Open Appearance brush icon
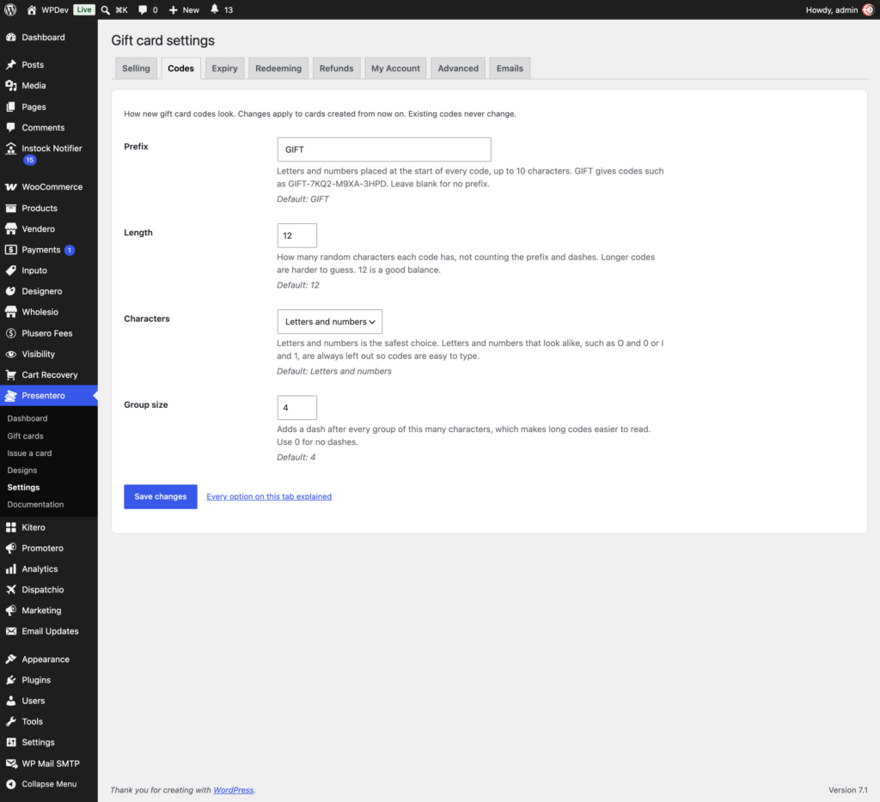The image size is (880, 802). click(10, 659)
